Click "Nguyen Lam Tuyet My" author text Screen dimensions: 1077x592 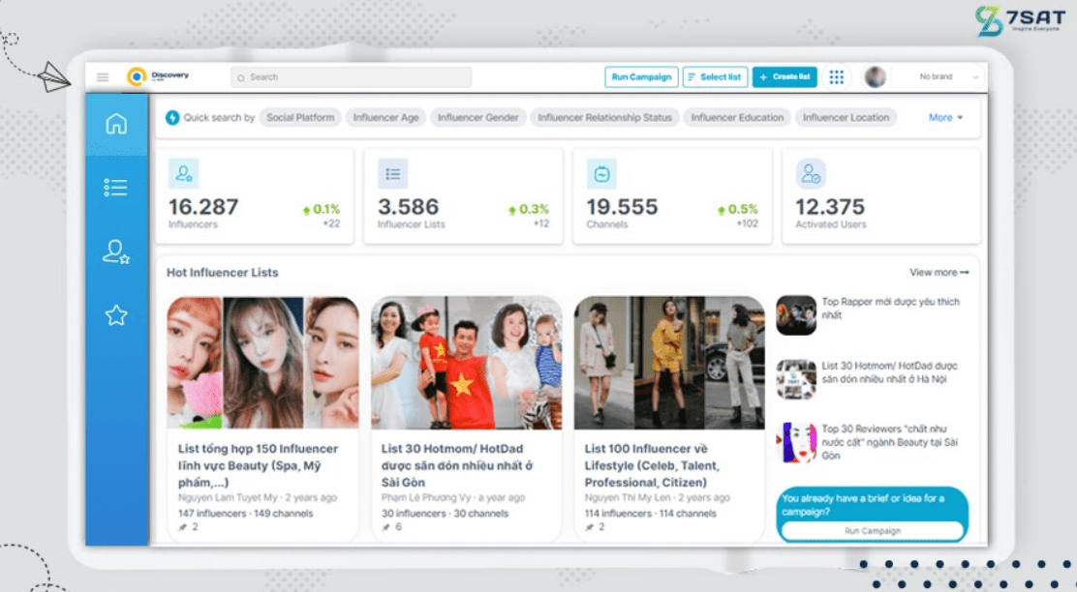[228, 497]
